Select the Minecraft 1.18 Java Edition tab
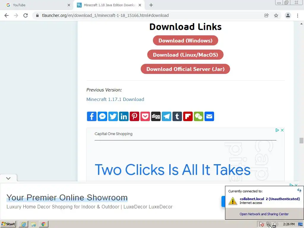Viewport: 304px width, 228px height. coord(109,5)
